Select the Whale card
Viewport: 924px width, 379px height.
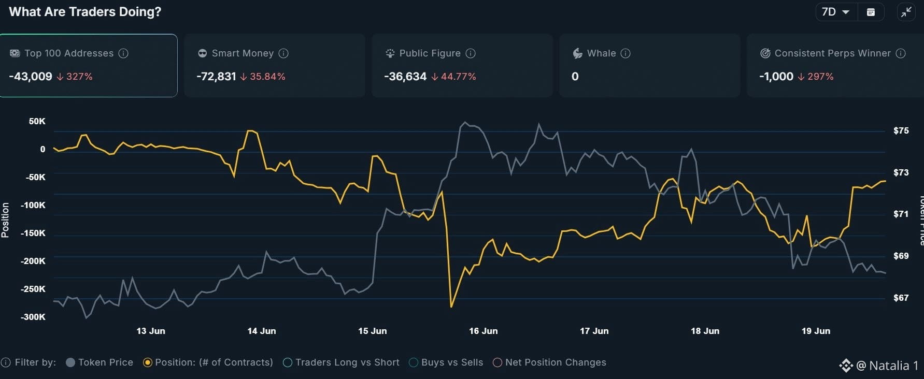coord(650,65)
